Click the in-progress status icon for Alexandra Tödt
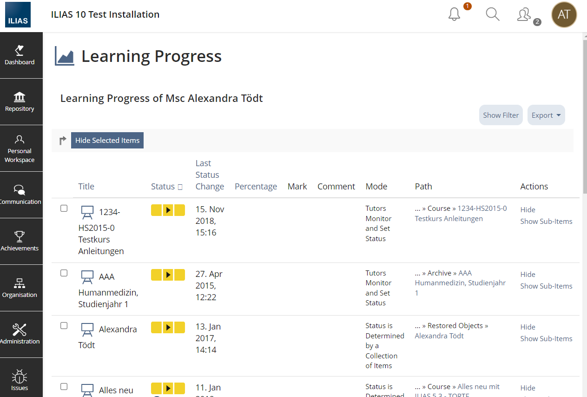Screen dimensions: 587x397 click(168, 328)
